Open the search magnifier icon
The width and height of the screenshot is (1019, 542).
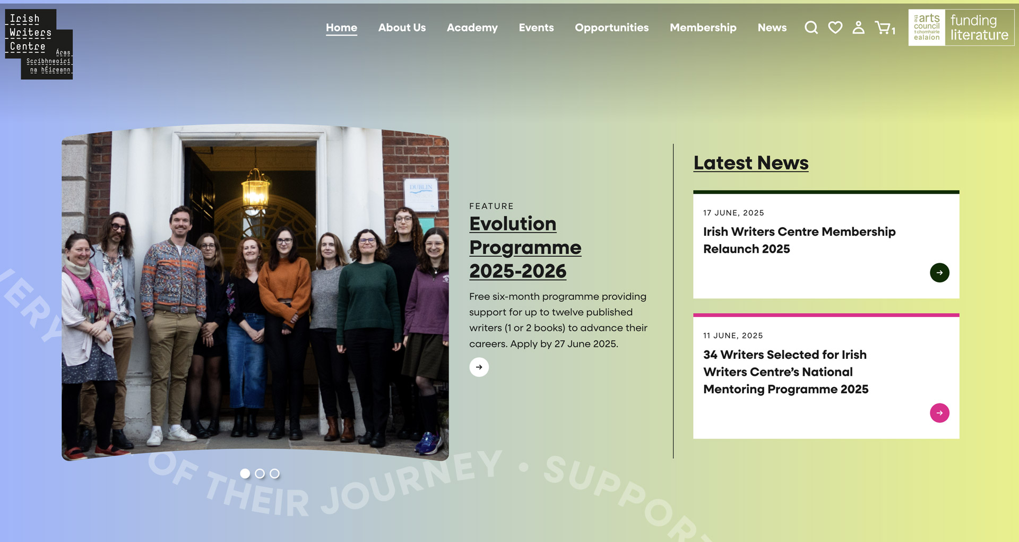click(x=811, y=28)
